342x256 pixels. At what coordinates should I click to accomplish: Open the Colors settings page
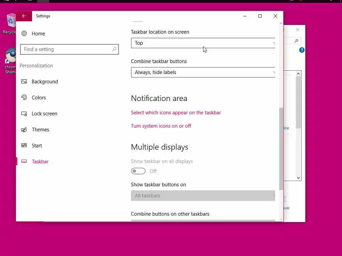pos(39,98)
